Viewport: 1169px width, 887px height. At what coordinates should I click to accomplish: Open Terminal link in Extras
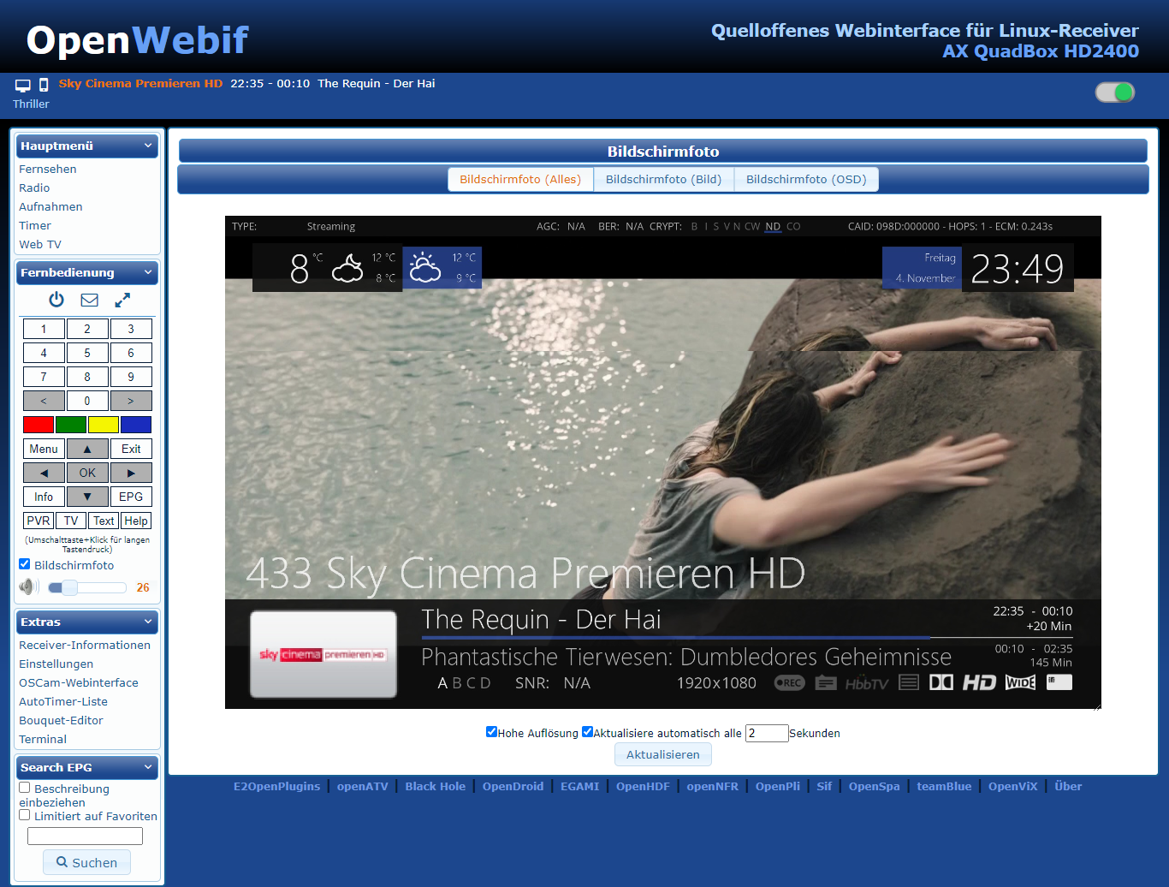(43, 739)
